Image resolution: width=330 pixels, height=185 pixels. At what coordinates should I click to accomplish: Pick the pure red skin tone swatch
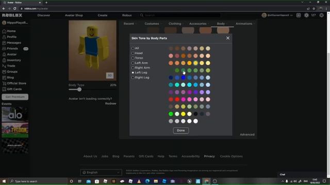pos(177,99)
